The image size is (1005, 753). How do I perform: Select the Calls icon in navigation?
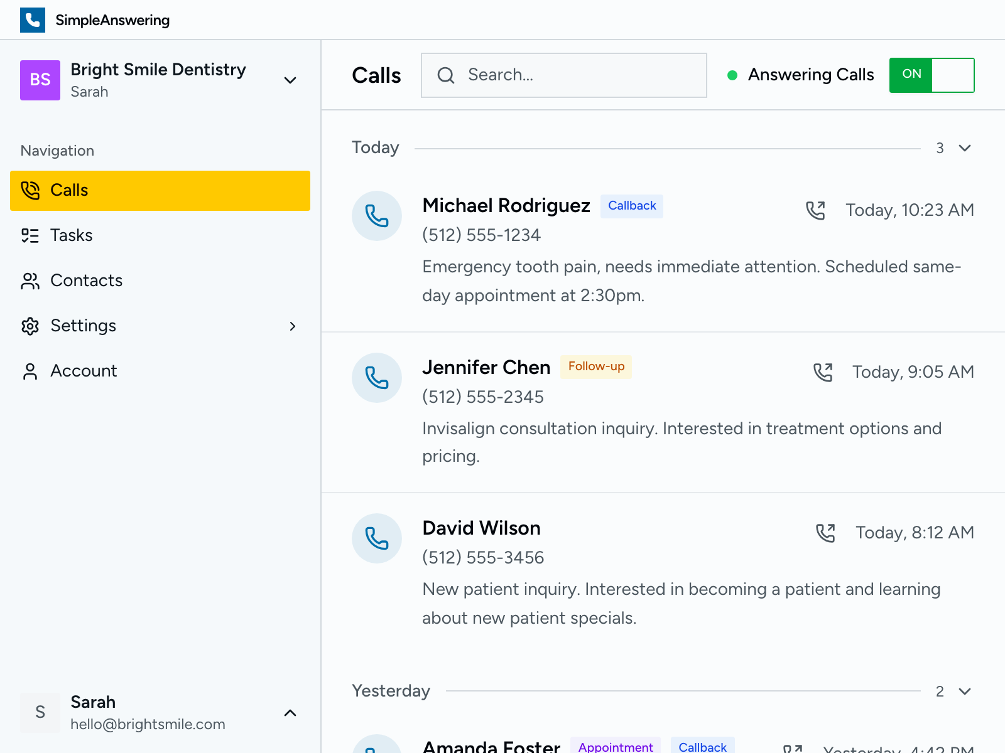tap(30, 190)
